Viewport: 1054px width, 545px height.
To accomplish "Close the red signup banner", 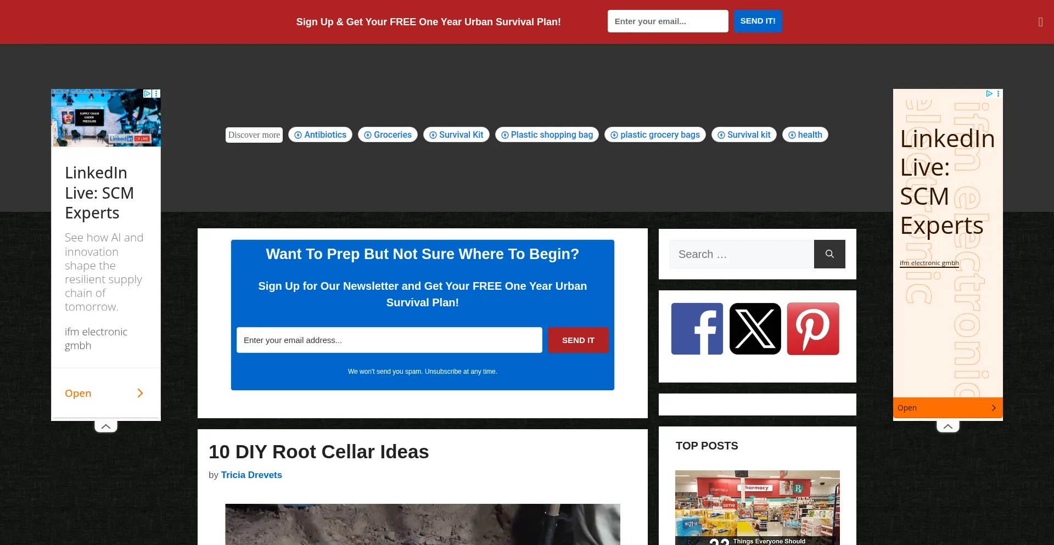I will click(1040, 22).
